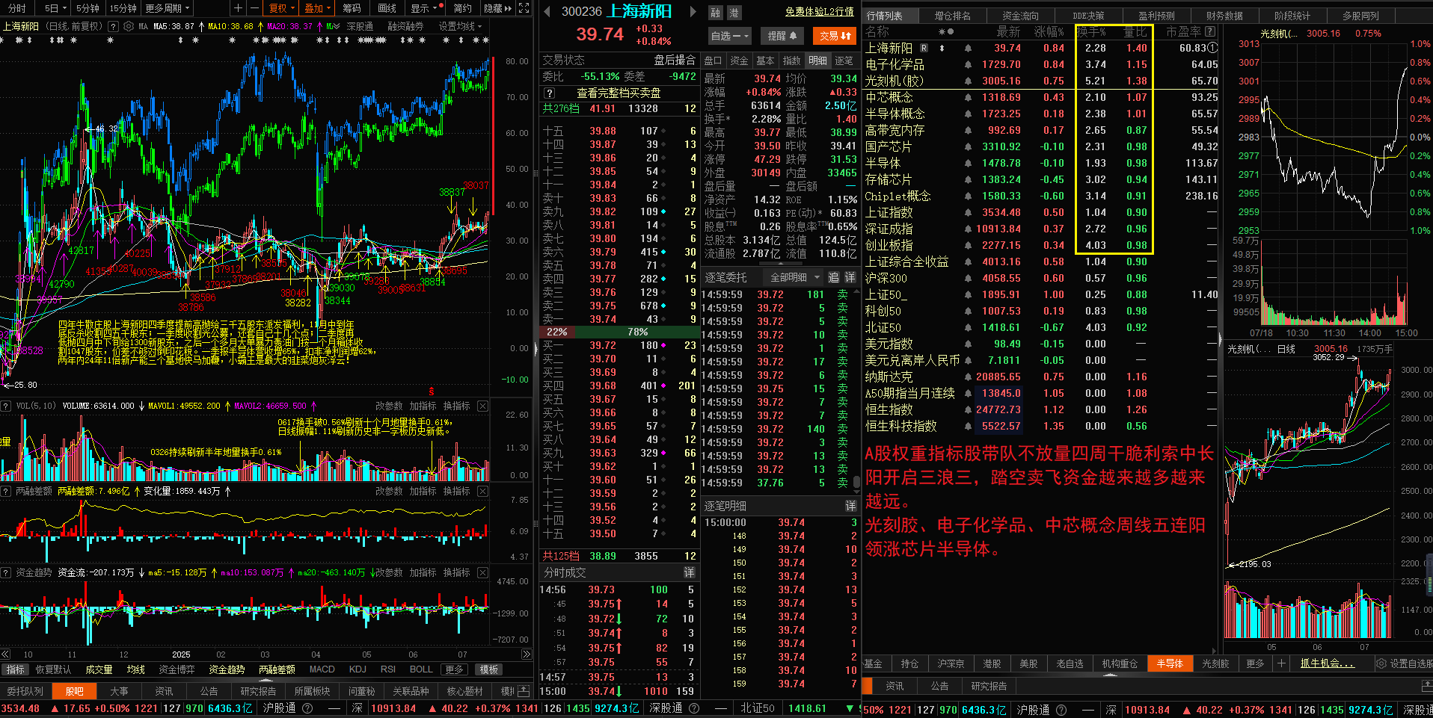Click the 交易 trade button
Viewport: 1433px width, 718px height.
(x=835, y=36)
